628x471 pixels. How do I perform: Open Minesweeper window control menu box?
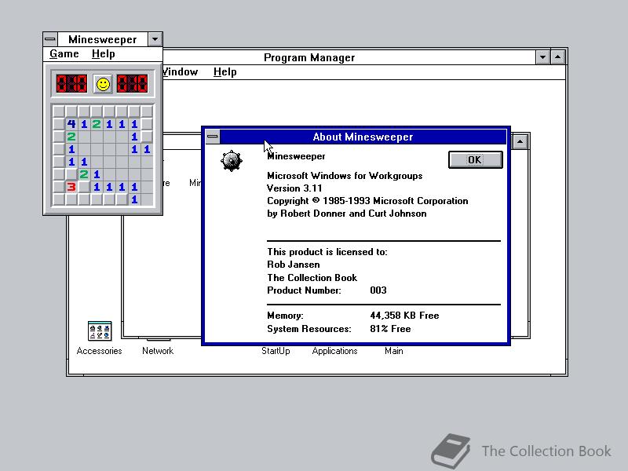point(50,39)
